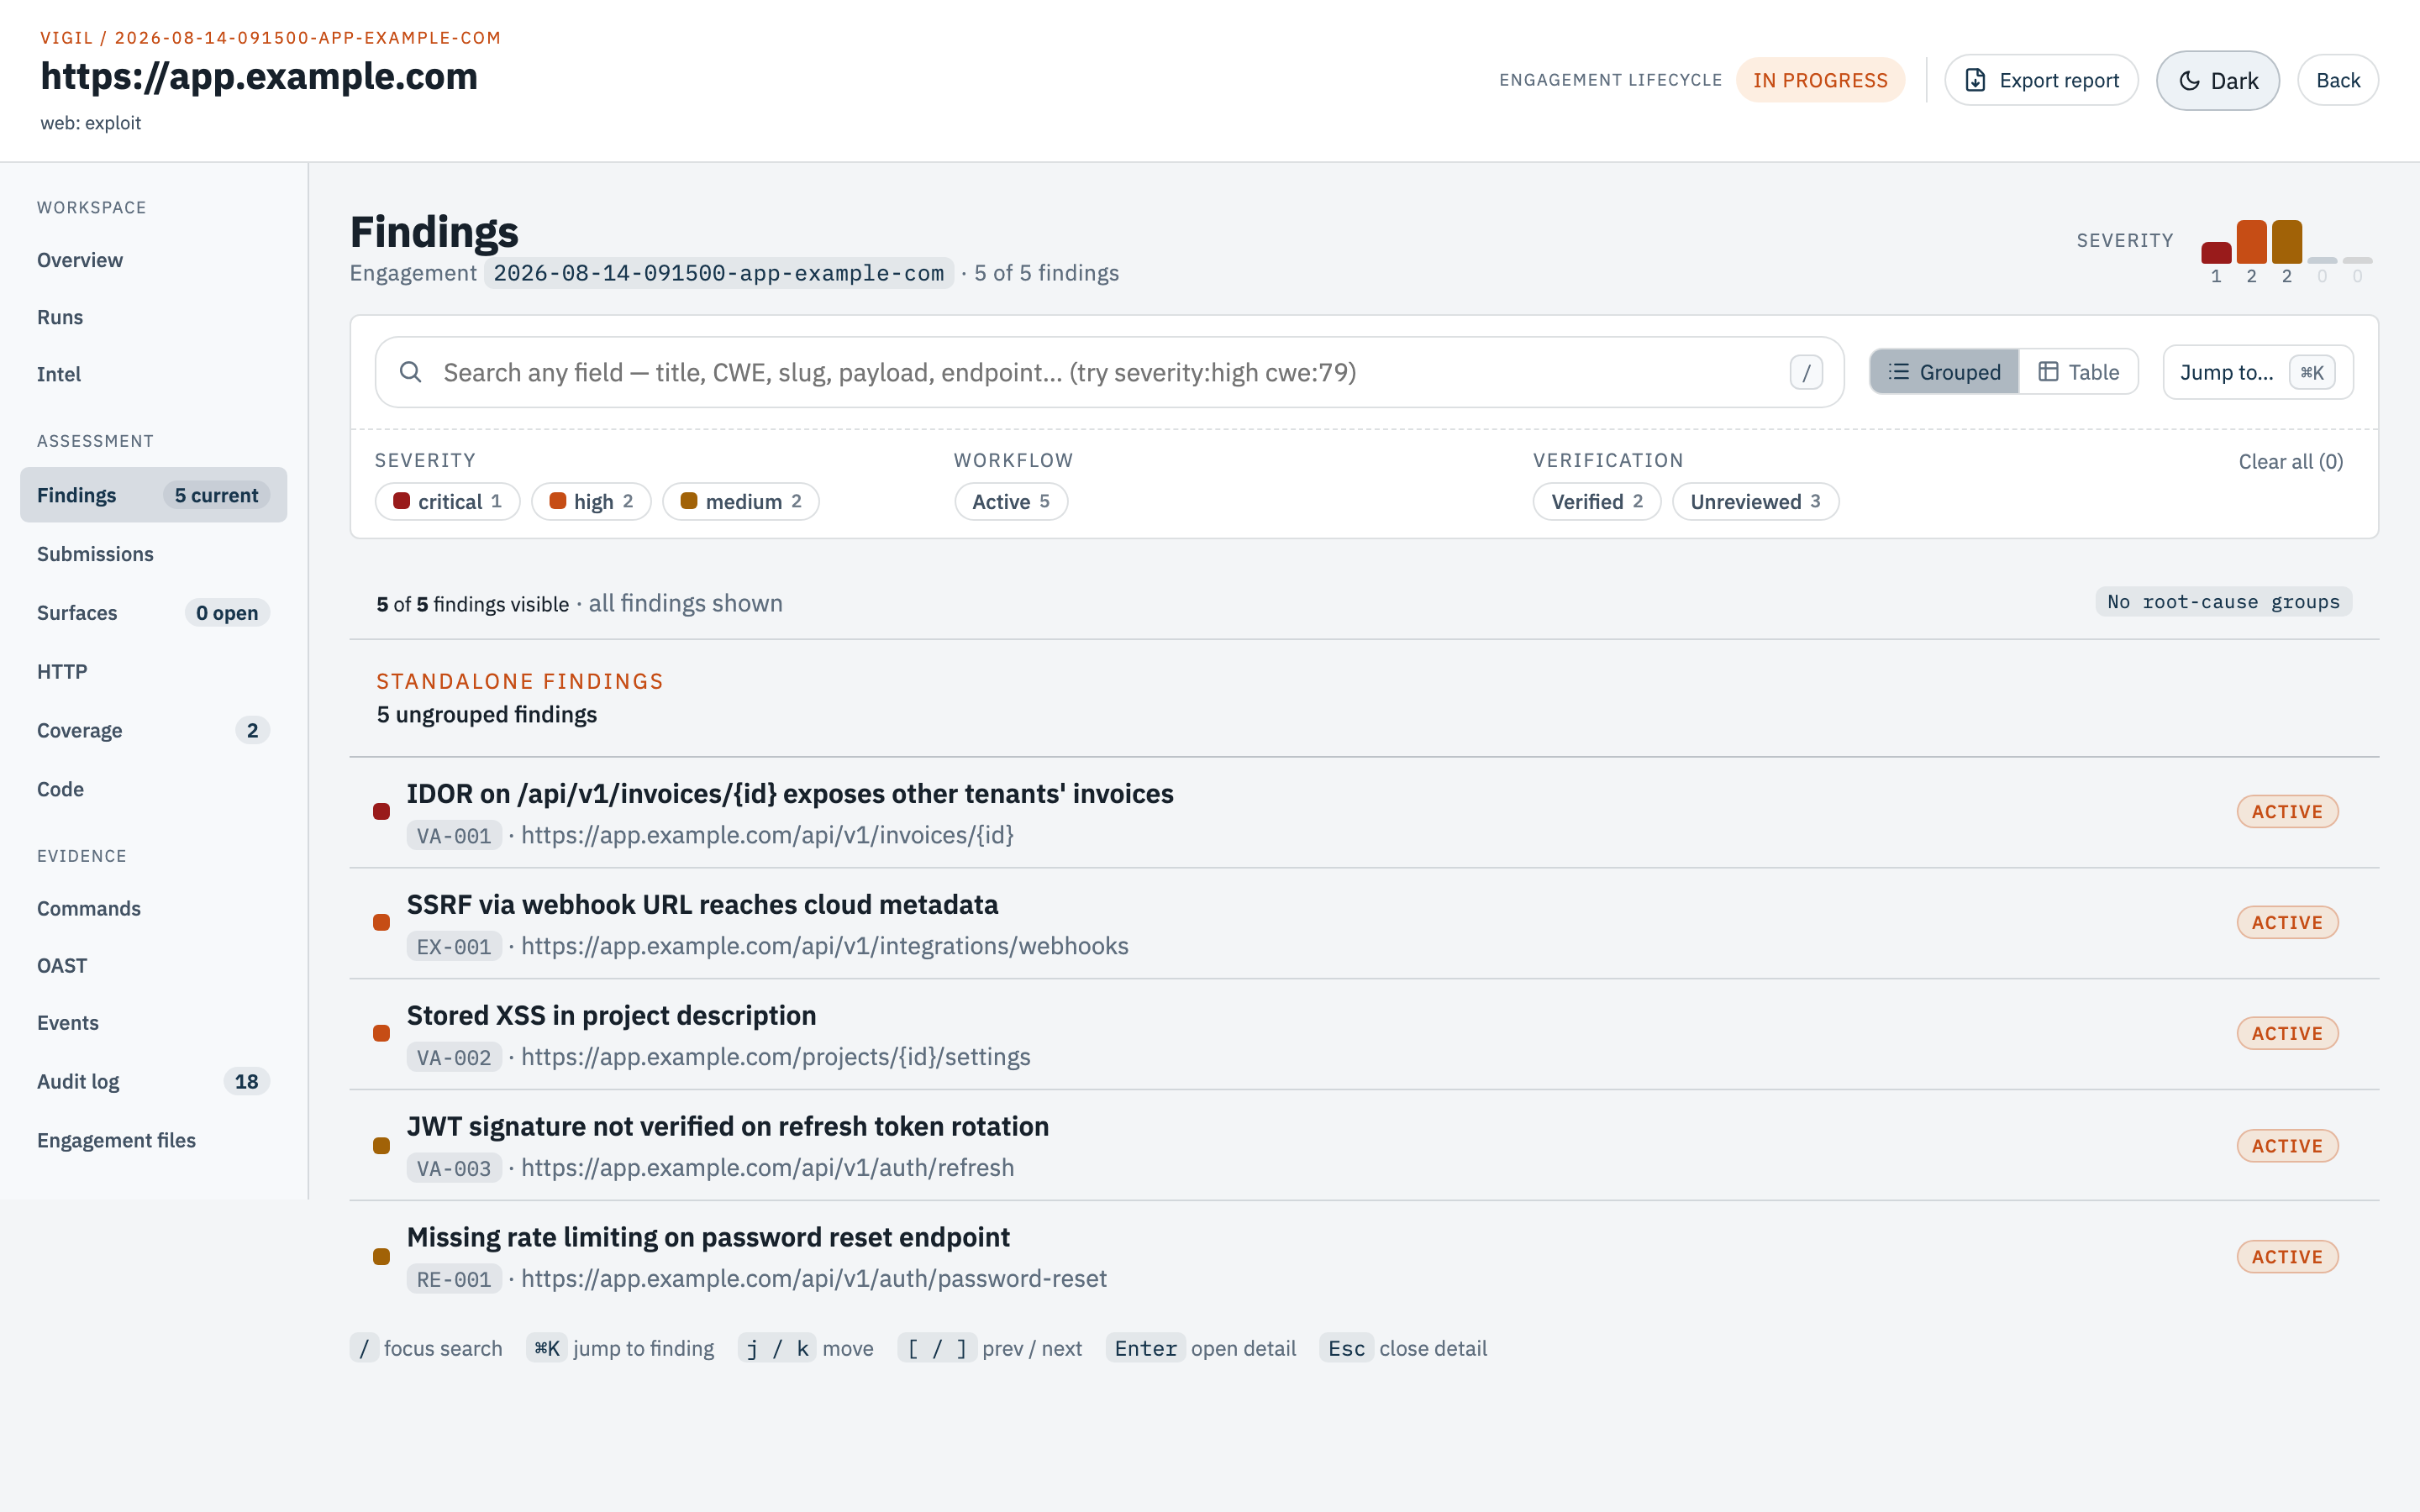
Task: Click the high severity bar in chart
Action: point(2251,242)
